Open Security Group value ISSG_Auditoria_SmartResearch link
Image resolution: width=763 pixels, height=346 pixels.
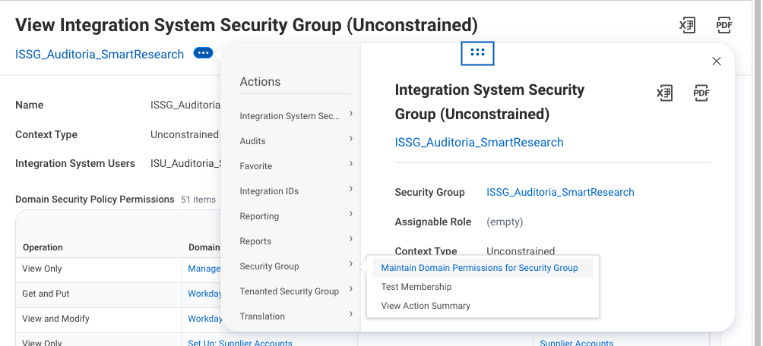pos(561,193)
